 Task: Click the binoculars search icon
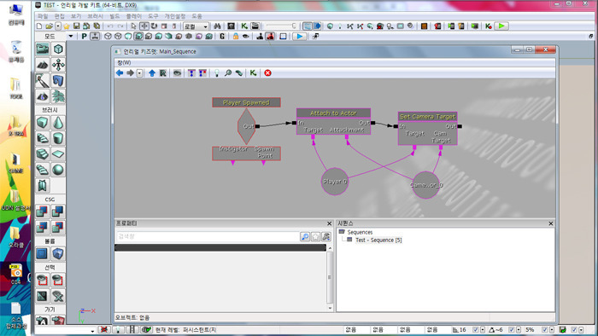coord(217,26)
